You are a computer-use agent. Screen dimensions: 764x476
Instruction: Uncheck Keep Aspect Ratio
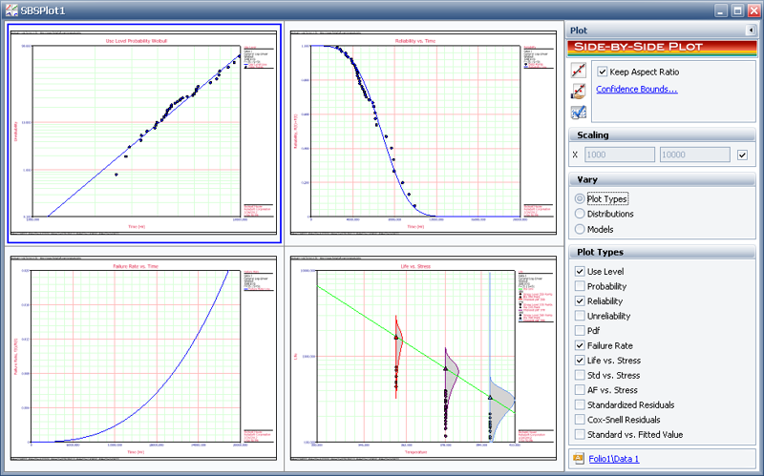click(603, 72)
